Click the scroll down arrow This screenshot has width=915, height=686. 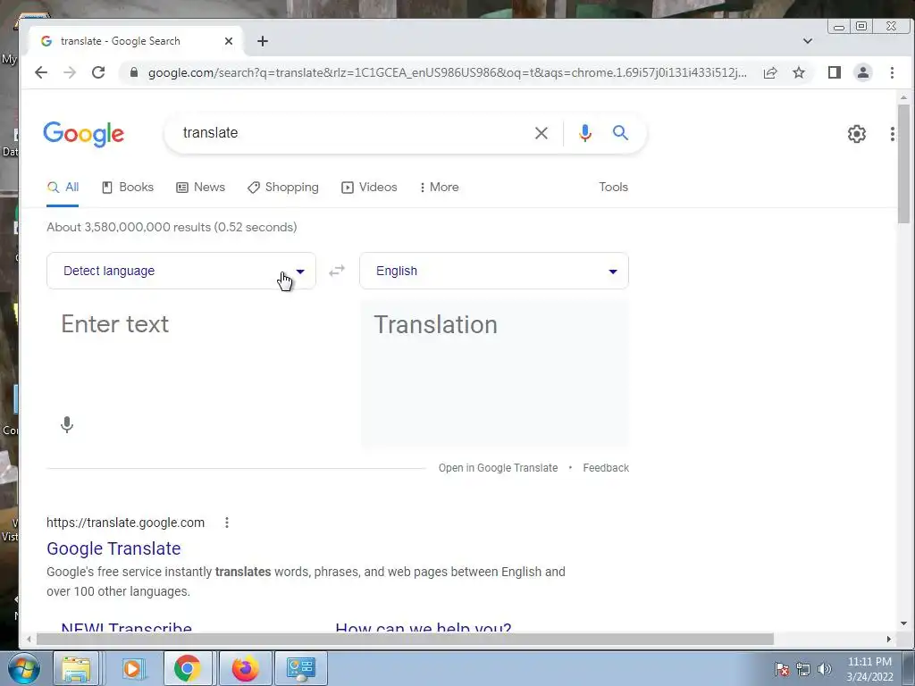pos(904,623)
